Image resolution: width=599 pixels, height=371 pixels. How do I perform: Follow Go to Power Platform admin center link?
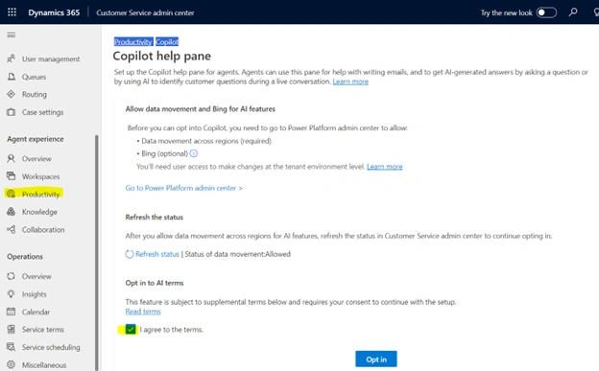coord(183,188)
